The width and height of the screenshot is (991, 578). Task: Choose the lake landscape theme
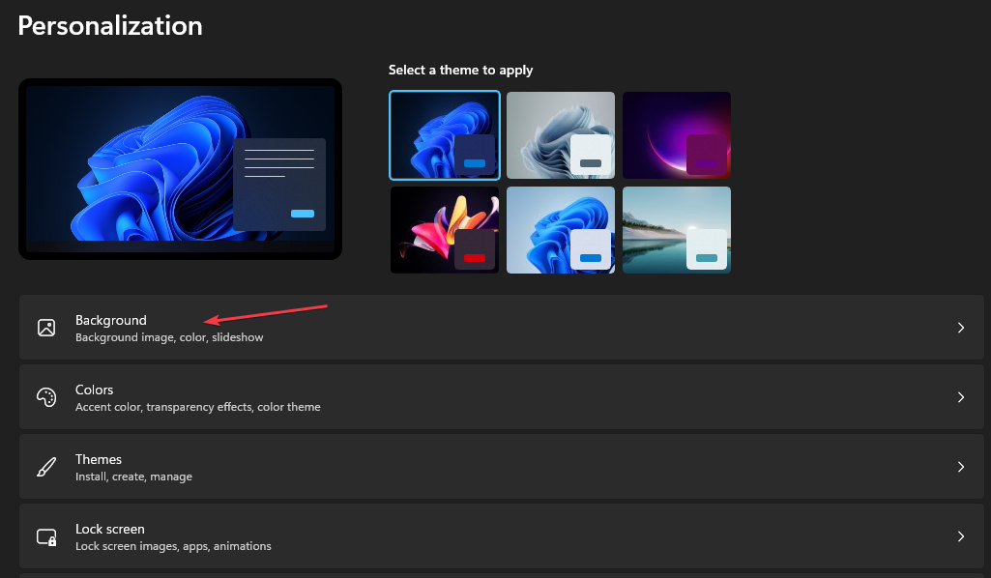677,230
